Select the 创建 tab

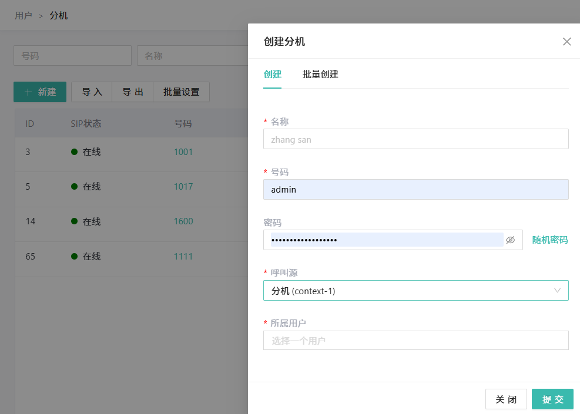pos(272,75)
